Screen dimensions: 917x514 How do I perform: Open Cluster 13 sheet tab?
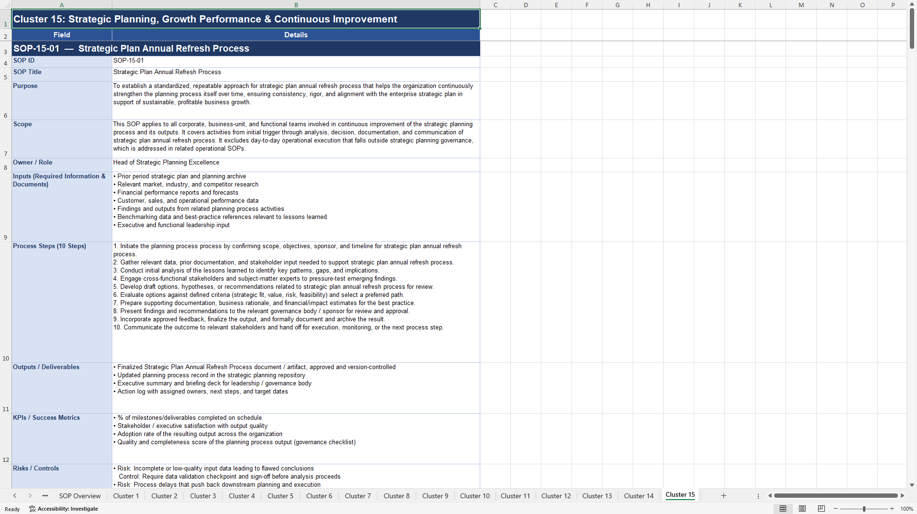(597, 496)
